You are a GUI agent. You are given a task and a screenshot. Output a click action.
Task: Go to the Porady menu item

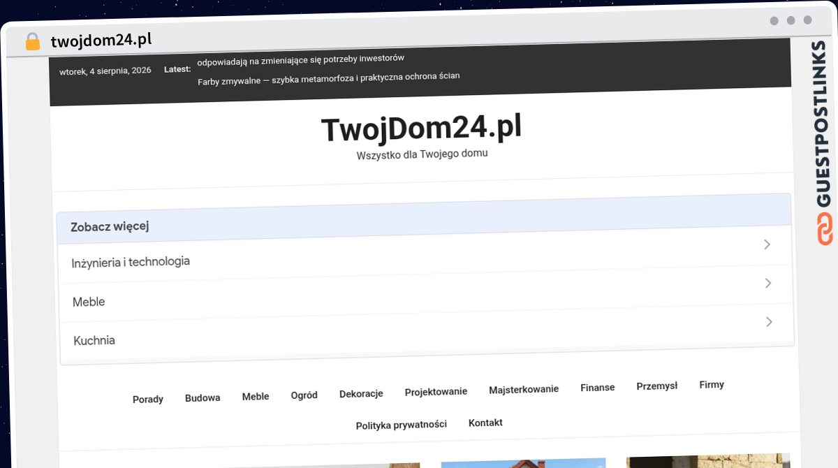click(x=148, y=399)
